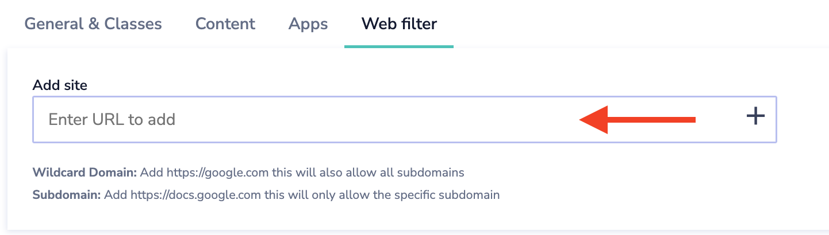Screen dimensions: 829x235
Task: Click the red arrow pointing at URL field
Action: pos(637,119)
